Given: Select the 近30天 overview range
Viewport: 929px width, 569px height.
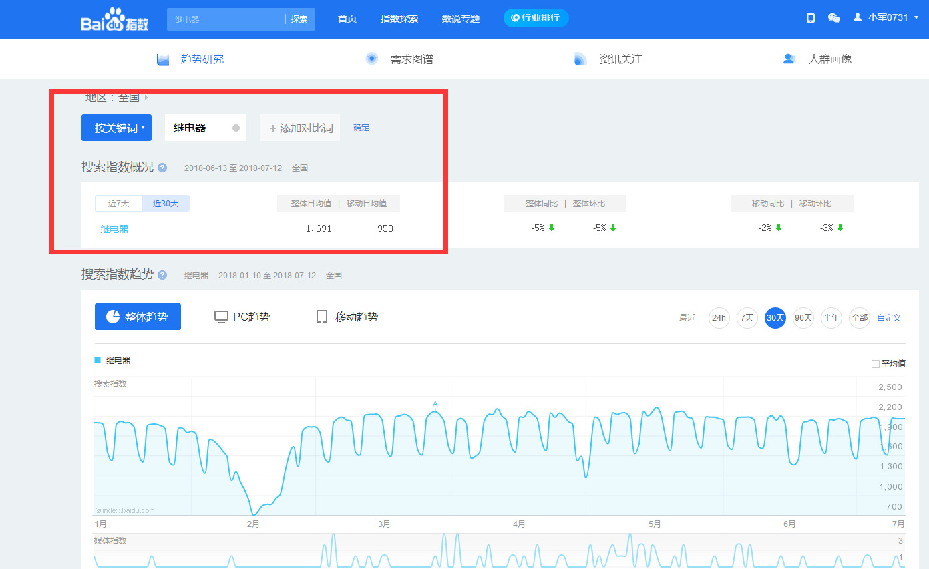Looking at the screenshot, I should 166,203.
